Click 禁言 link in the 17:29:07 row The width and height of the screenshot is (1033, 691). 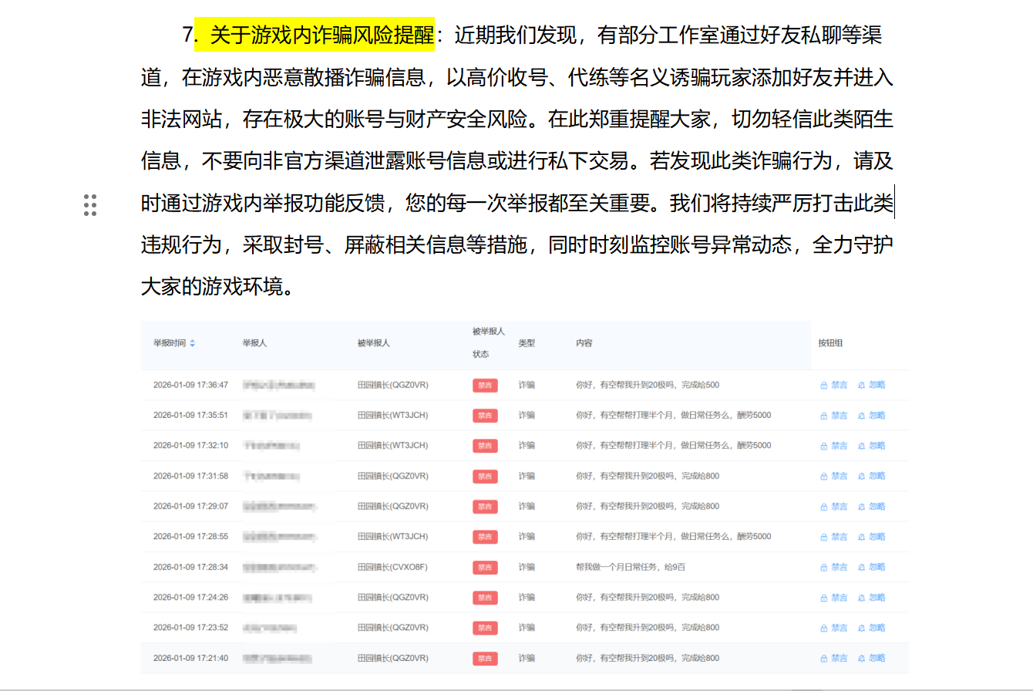[839, 507]
